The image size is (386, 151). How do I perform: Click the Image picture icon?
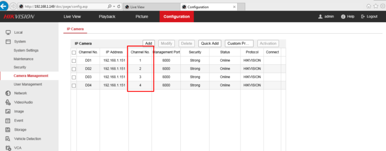(x=8, y=111)
